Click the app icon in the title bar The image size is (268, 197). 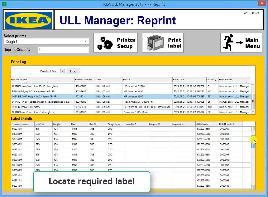[4, 4]
